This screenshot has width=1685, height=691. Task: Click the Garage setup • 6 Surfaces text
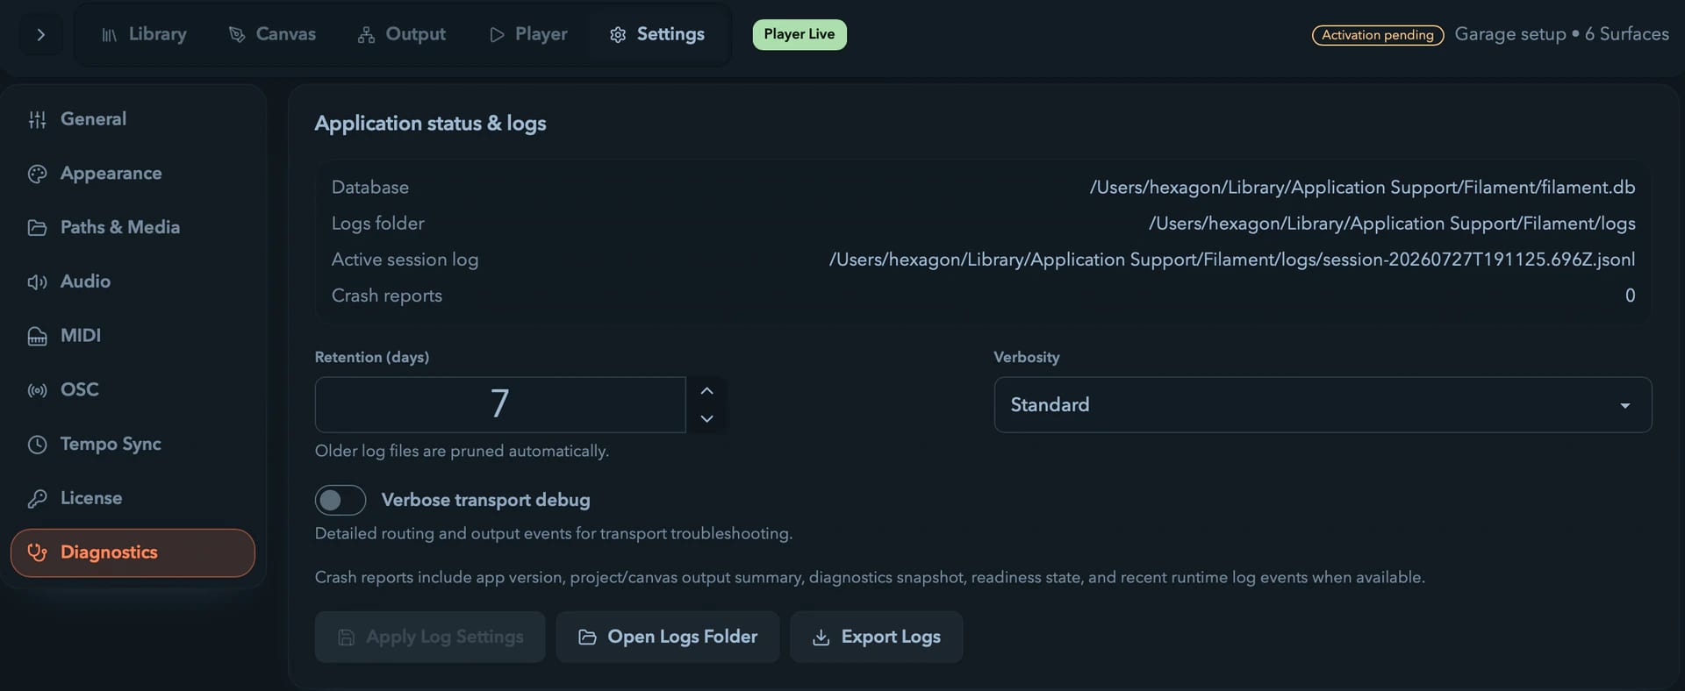[x=1561, y=34]
